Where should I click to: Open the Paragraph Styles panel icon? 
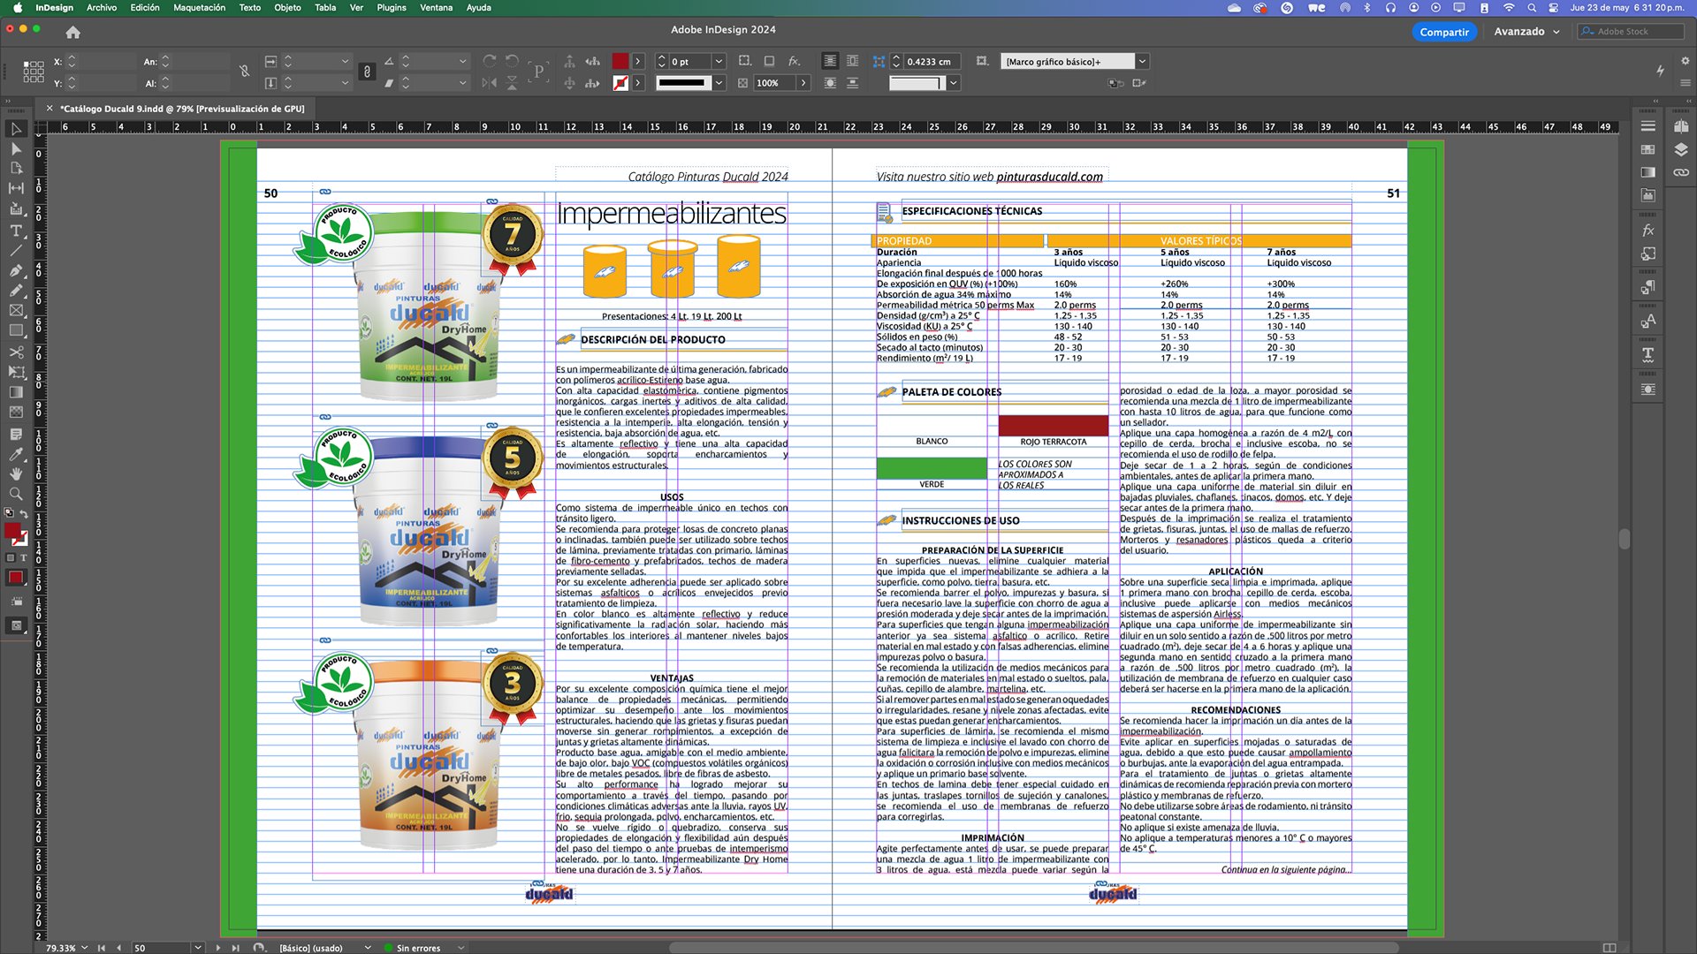coord(1648,287)
